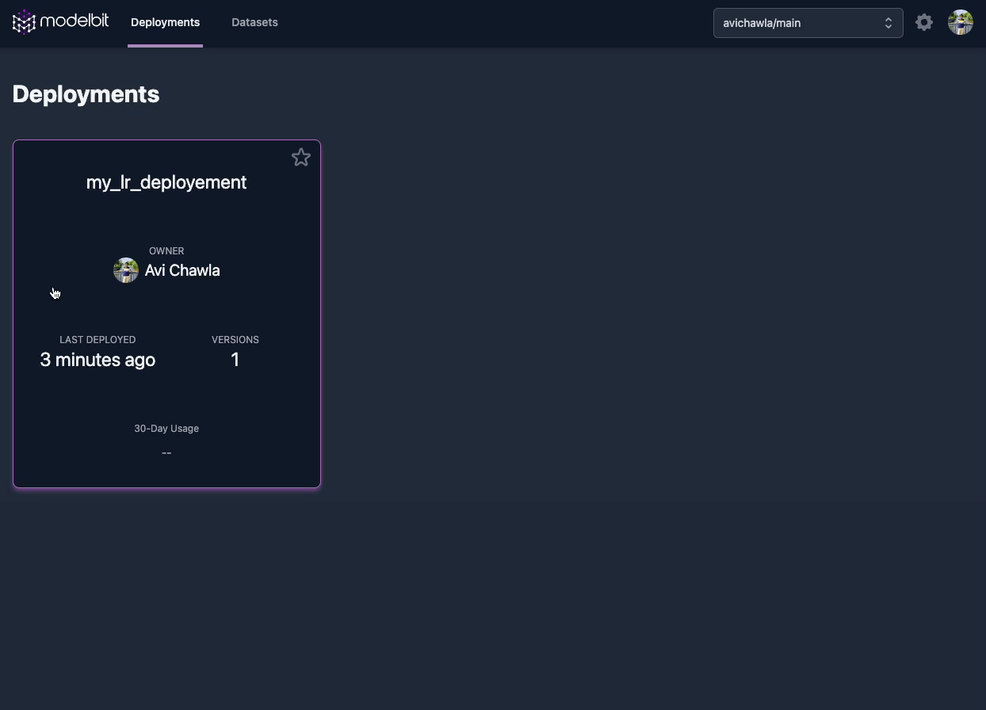986x710 pixels.
Task: Click the VERSIONS count on the card
Action: [x=235, y=360]
